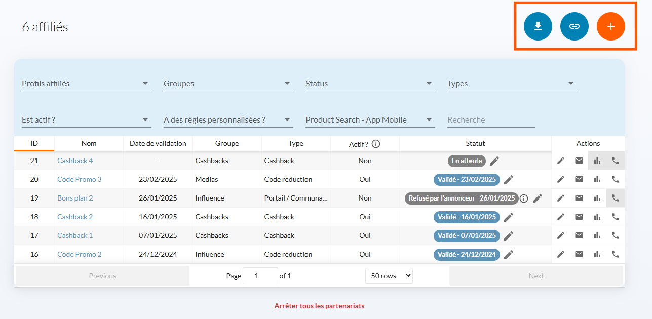Click the blue chain link icon button
652x319 pixels.
[574, 26]
